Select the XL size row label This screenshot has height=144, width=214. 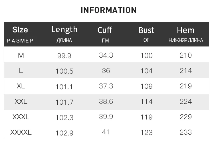(x=21, y=86)
